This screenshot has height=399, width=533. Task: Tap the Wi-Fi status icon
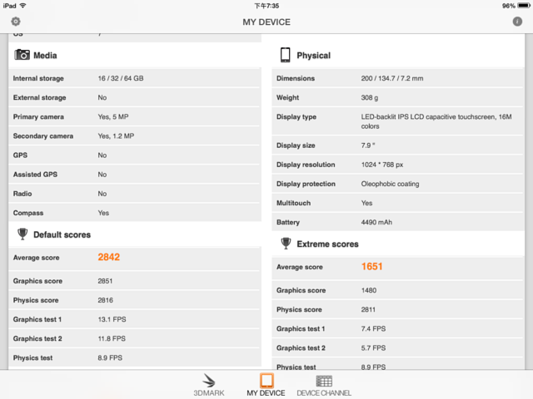(x=23, y=6)
